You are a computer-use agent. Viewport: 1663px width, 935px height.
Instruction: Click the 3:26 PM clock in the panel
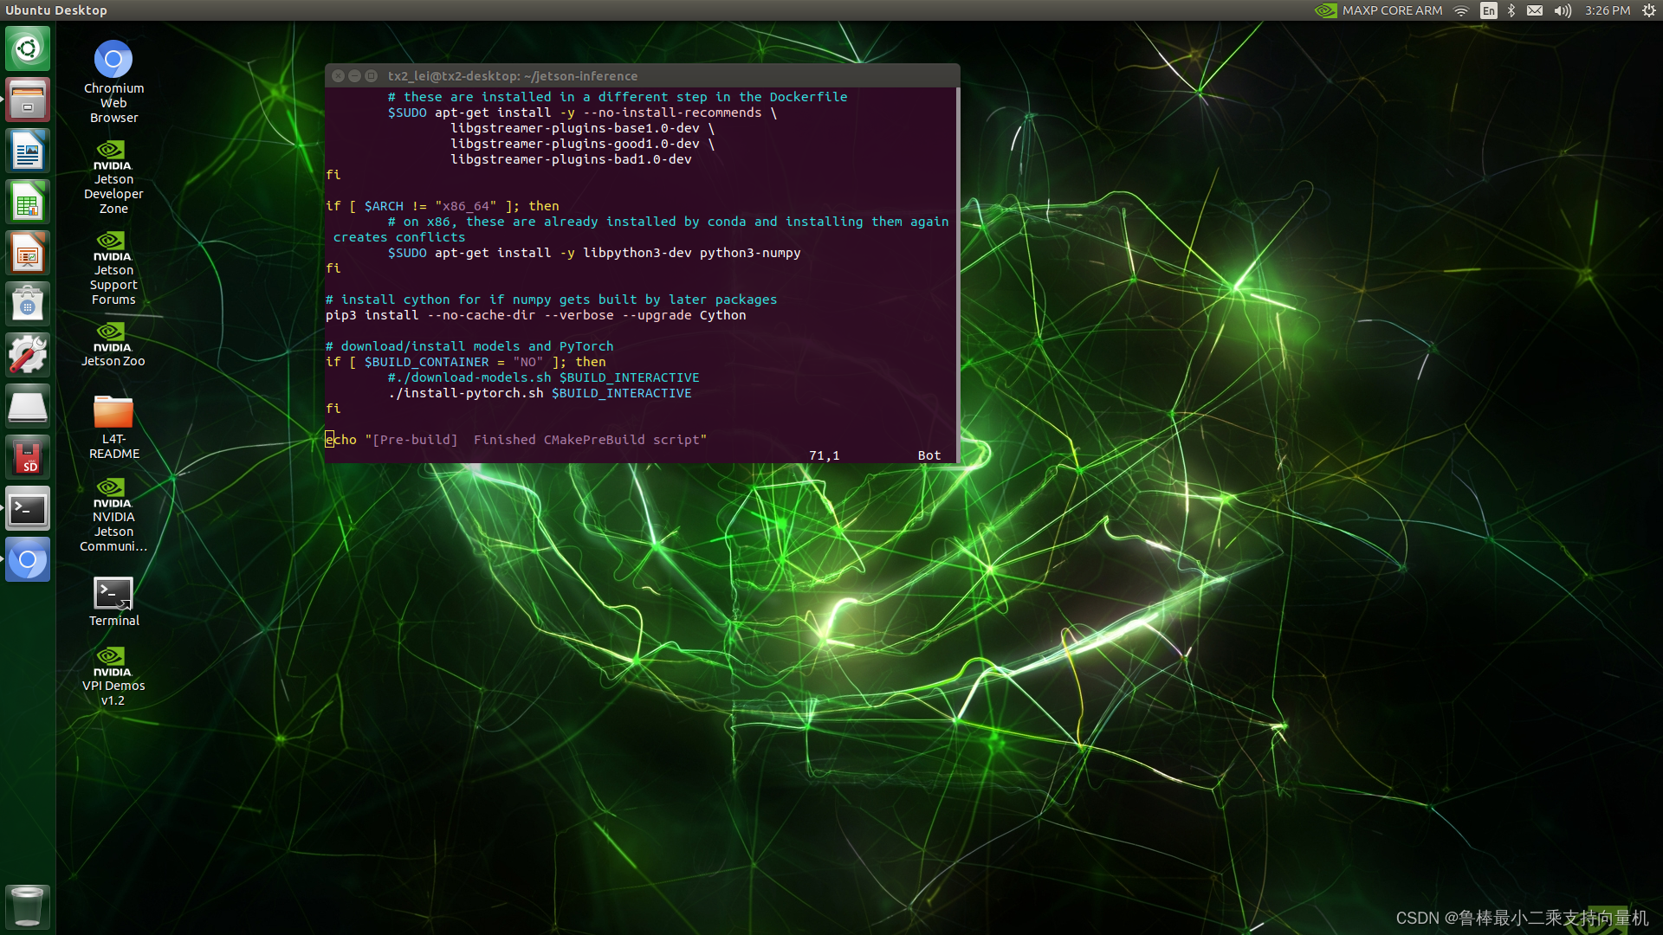point(1608,10)
